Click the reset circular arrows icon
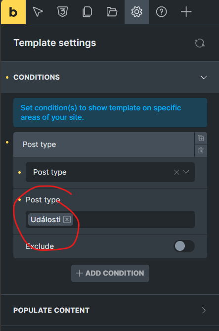The image size is (219, 331). [200, 43]
